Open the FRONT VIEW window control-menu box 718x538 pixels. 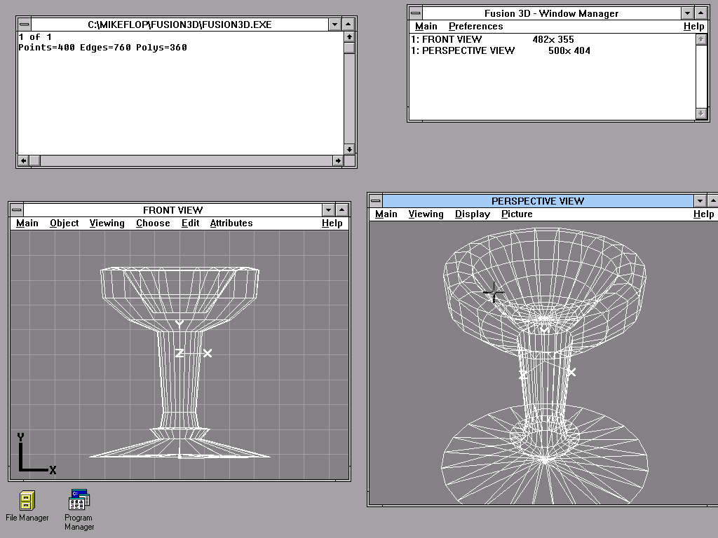[17, 210]
